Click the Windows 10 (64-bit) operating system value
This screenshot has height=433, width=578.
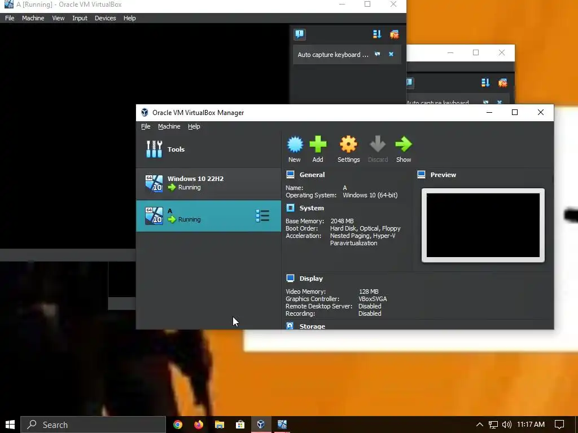pyautogui.click(x=370, y=195)
